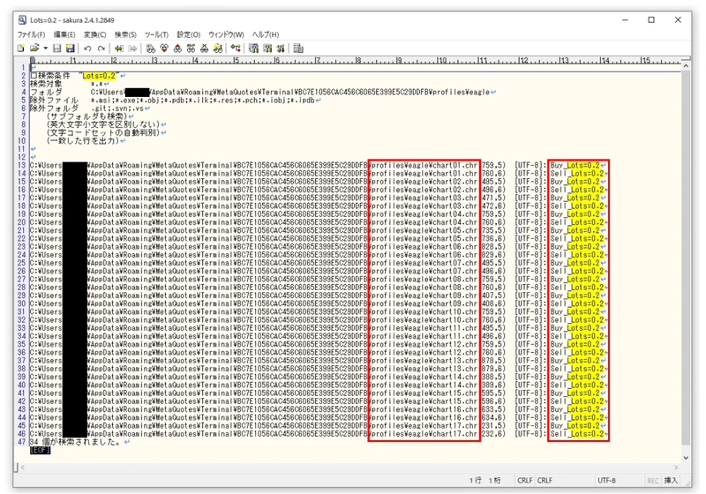Image resolution: width=706 pixels, height=494 pixels.
Task: Jump forward in move history
Action: click(x=132, y=49)
